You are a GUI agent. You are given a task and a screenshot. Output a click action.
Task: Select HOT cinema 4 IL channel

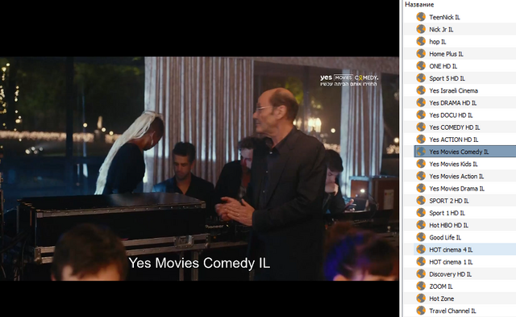[x=451, y=249]
